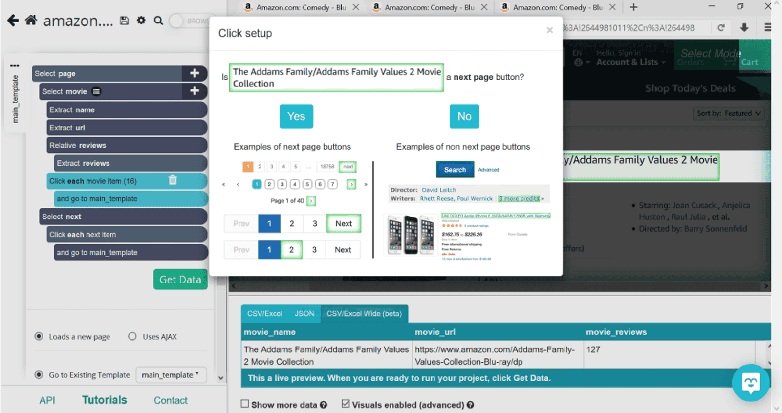Select the Extract url command
782x413 pixels.
[x=127, y=128]
